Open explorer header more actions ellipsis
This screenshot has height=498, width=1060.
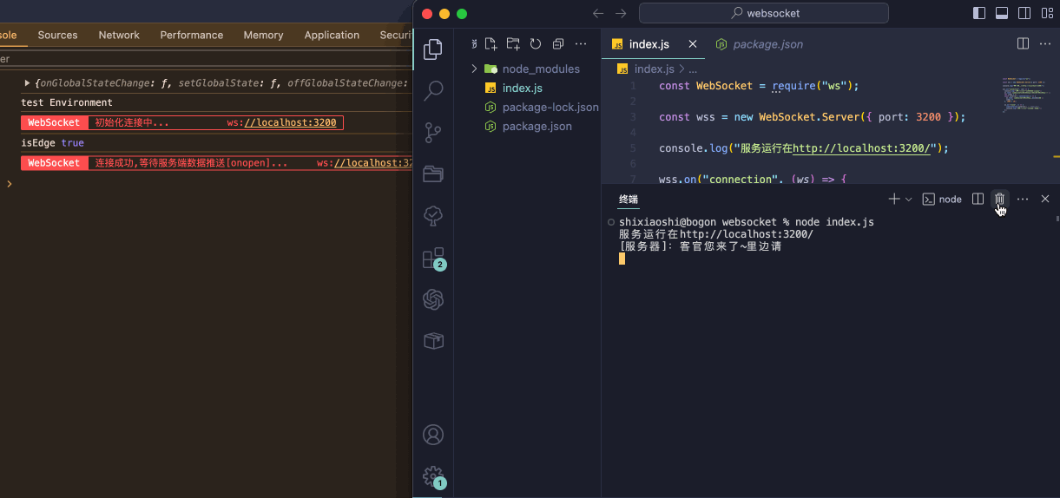tap(581, 44)
